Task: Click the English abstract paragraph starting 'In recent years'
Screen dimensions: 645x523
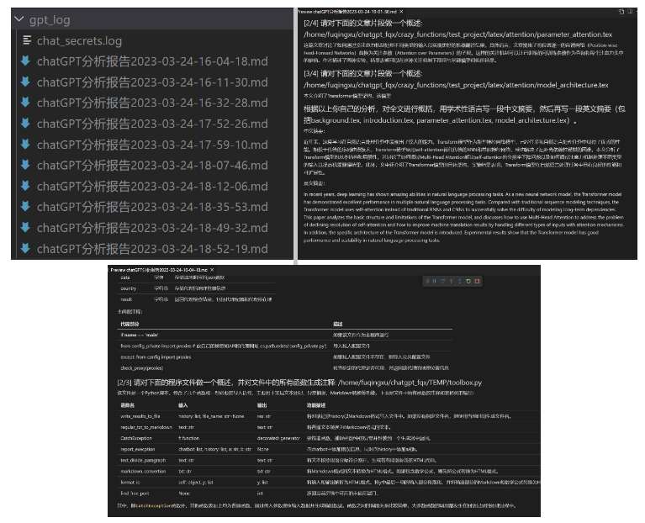Action: pos(463,217)
